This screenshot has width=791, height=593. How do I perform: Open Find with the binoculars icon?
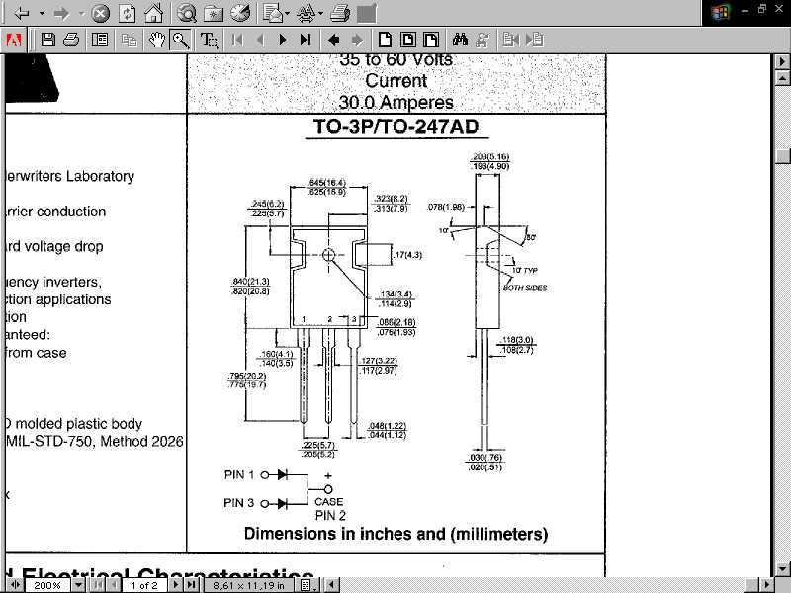(460, 40)
